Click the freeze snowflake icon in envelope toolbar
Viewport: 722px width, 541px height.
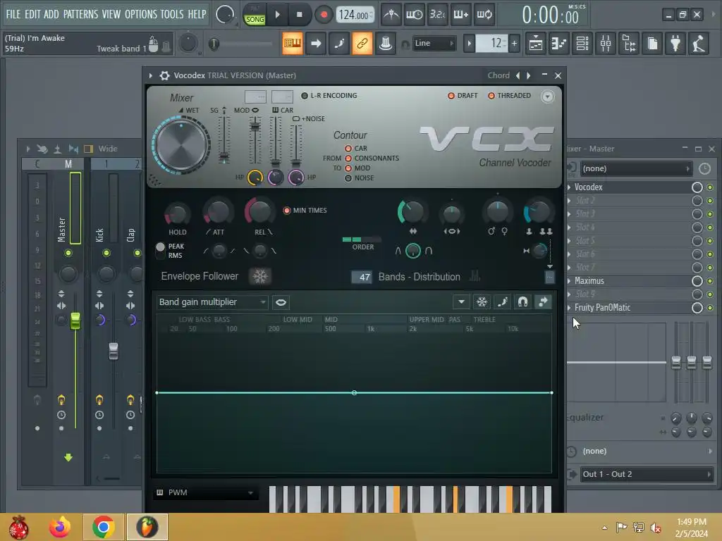(x=482, y=302)
